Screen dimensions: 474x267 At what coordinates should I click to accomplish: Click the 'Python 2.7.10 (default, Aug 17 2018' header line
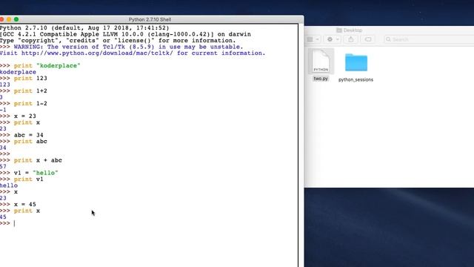[x=84, y=28]
